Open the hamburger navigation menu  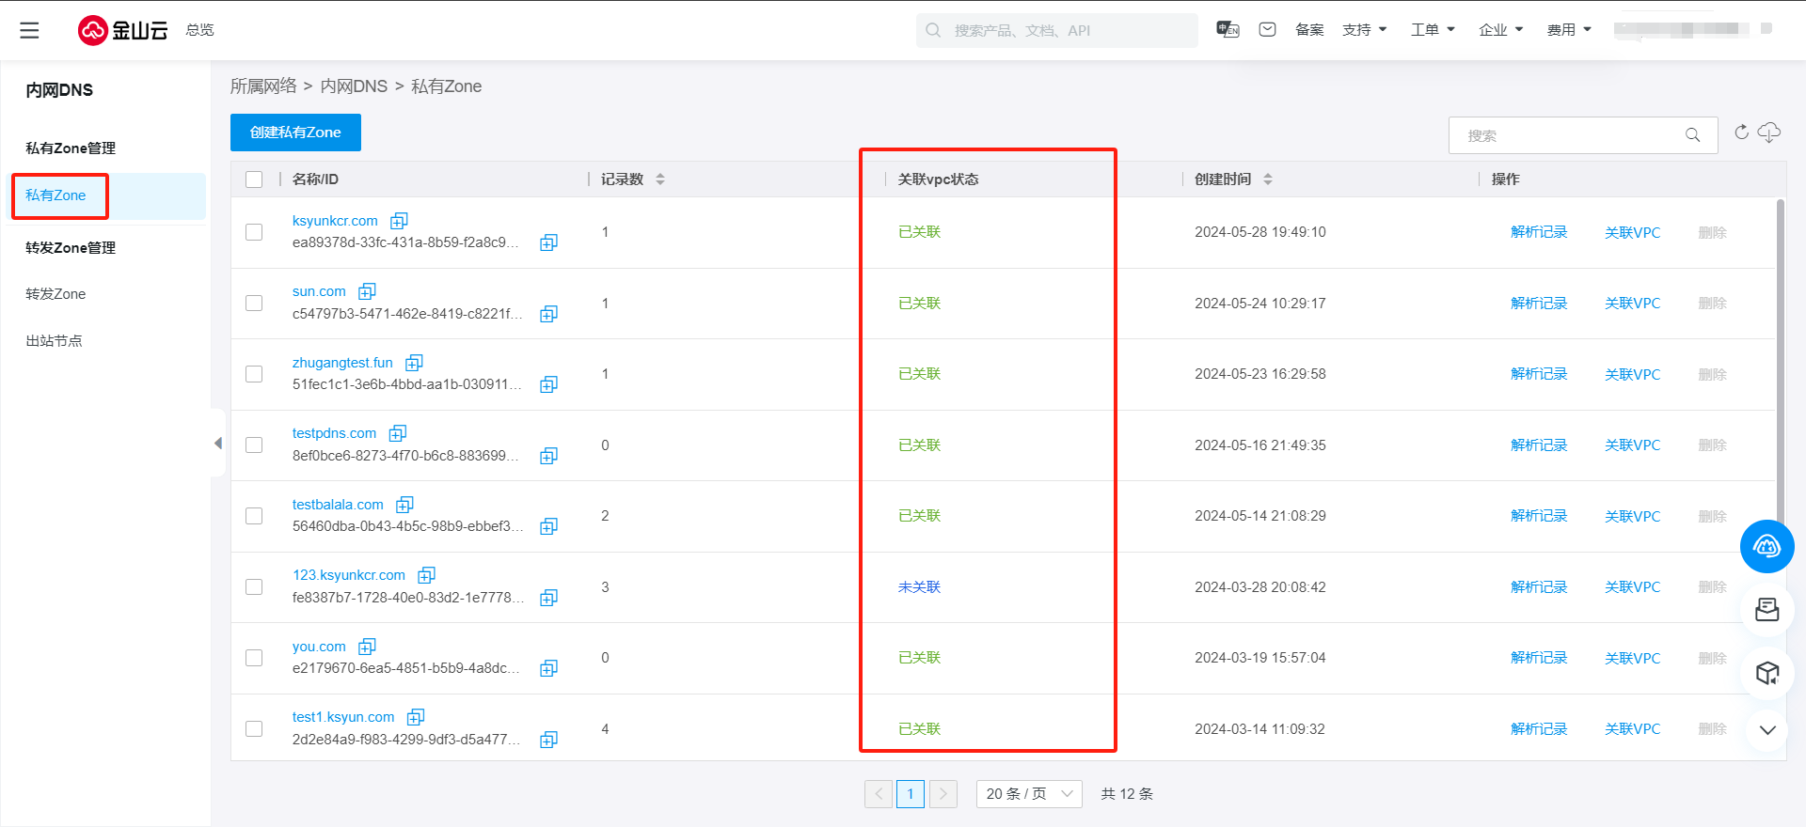coord(30,30)
